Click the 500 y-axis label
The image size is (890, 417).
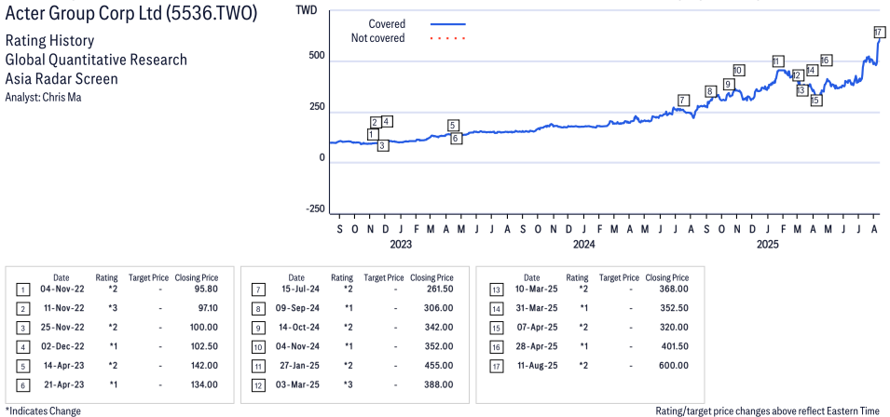click(317, 56)
